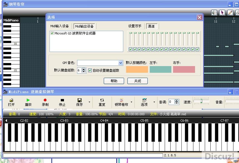Pick the orange default key color swatch
Screen dimensions: 239x163
tap(137, 69)
